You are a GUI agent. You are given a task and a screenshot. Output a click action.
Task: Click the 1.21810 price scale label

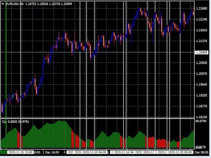pyautogui.click(x=202, y=30)
